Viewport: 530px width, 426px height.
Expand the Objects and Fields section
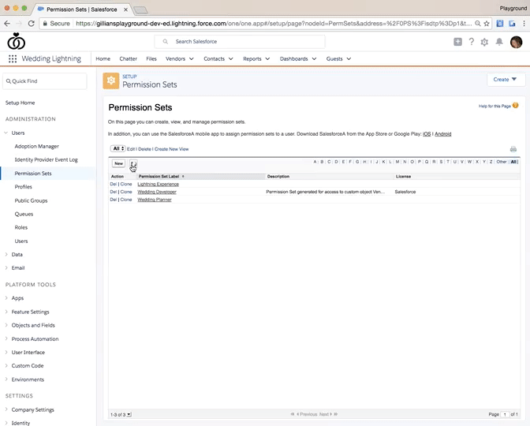(6, 325)
